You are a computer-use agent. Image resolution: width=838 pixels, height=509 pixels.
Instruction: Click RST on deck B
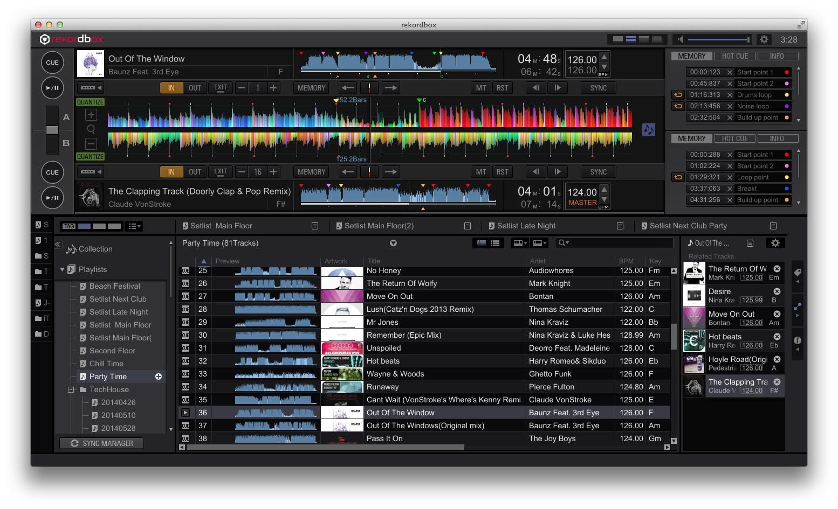pyautogui.click(x=502, y=172)
